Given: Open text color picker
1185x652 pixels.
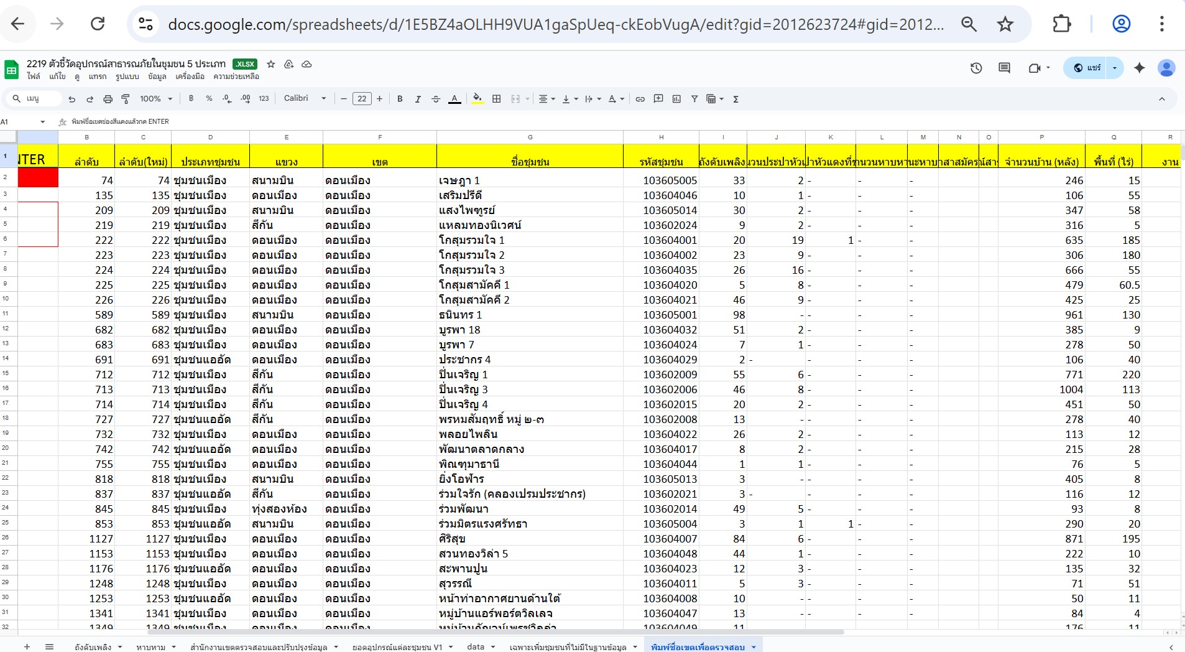Looking at the screenshot, I should point(454,99).
